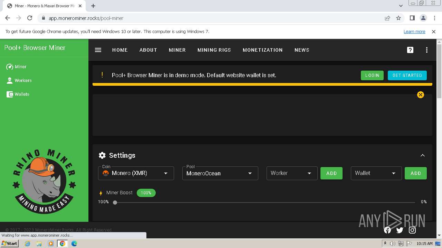442x248 pixels.
Task: Click the Pool+ Browser Miner title
Action: pyautogui.click(x=35, y=48)
